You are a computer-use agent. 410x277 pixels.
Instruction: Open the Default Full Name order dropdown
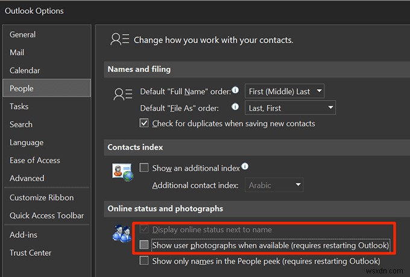coord(285,91)
